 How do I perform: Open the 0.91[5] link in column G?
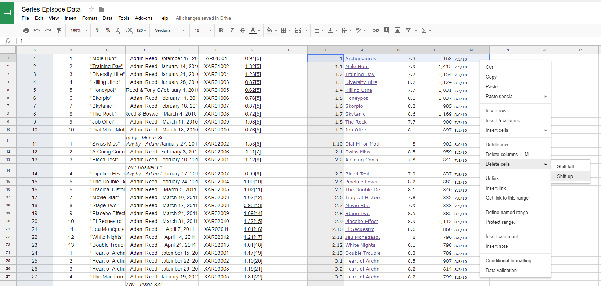(x=253, y=58)
